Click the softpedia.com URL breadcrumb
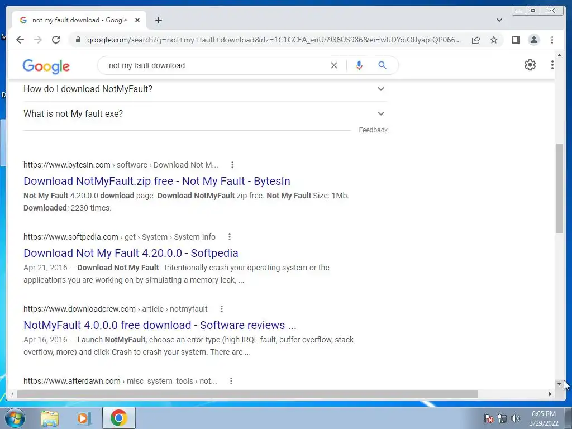Viewport: 572px width, 429px height. click(x=120, y=237)
